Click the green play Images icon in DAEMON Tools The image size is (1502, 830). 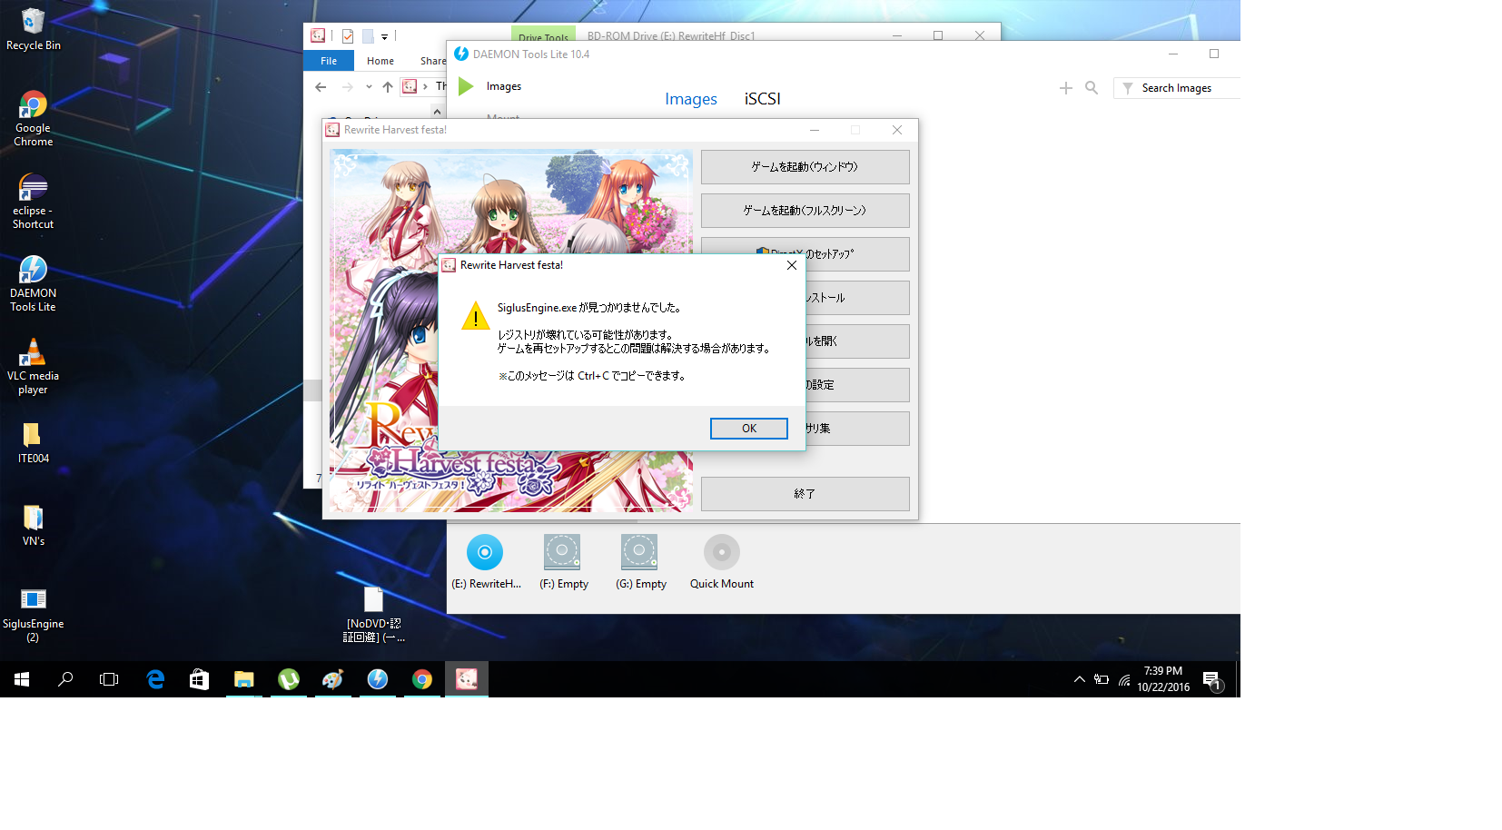[466, 86]
